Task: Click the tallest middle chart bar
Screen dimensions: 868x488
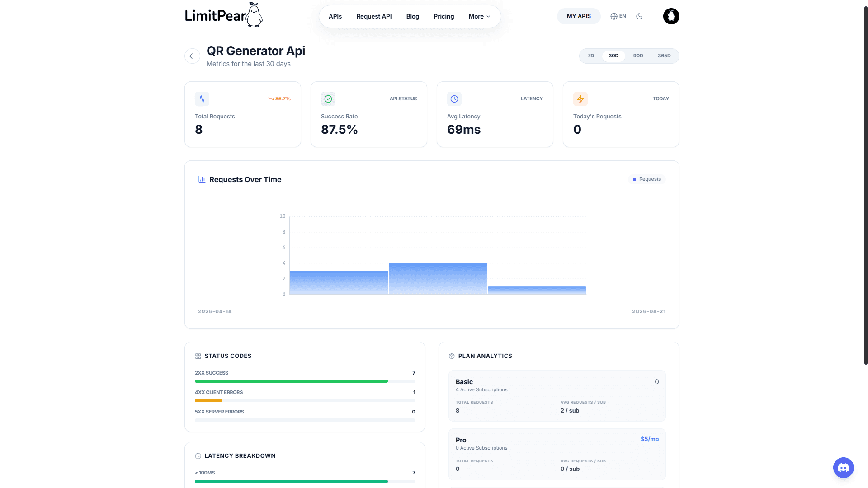Action: [x=438, y=279]
